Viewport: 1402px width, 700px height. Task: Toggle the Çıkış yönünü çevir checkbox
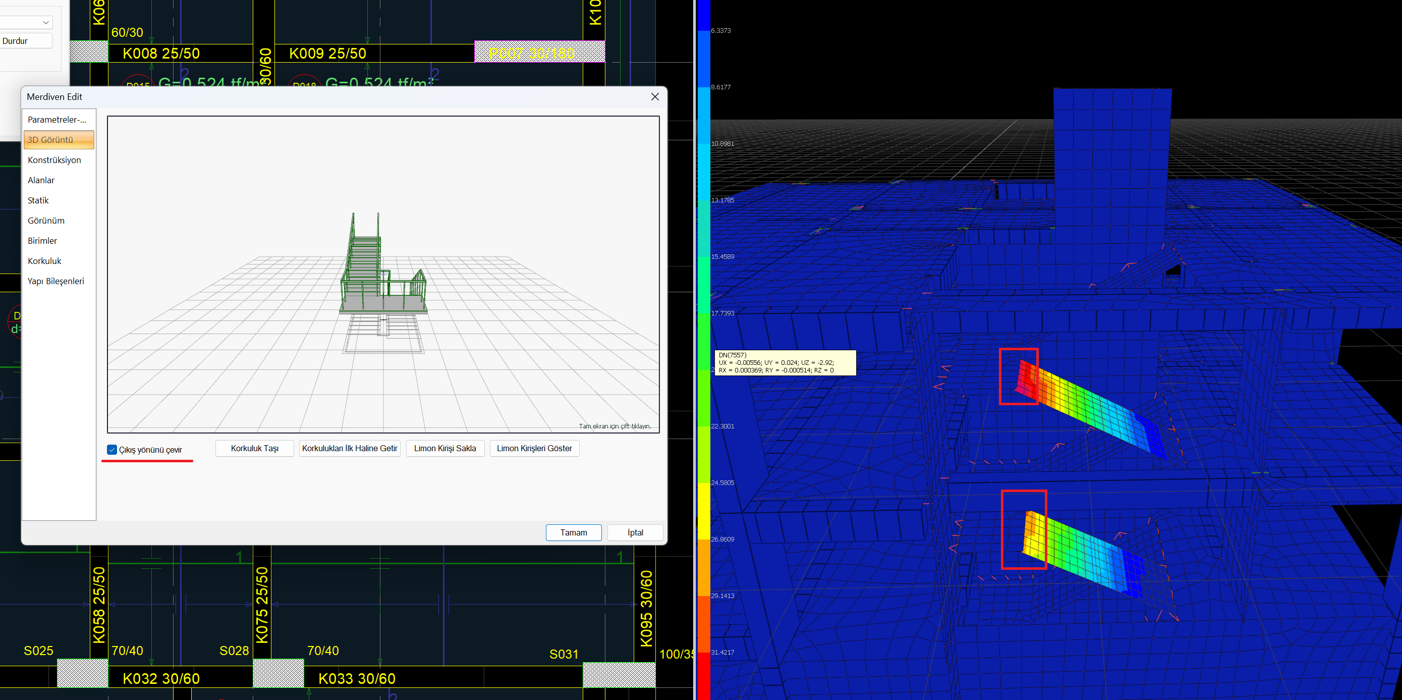112,450
